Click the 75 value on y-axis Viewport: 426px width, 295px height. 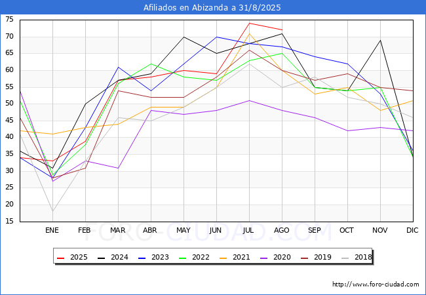coord(9,20)
